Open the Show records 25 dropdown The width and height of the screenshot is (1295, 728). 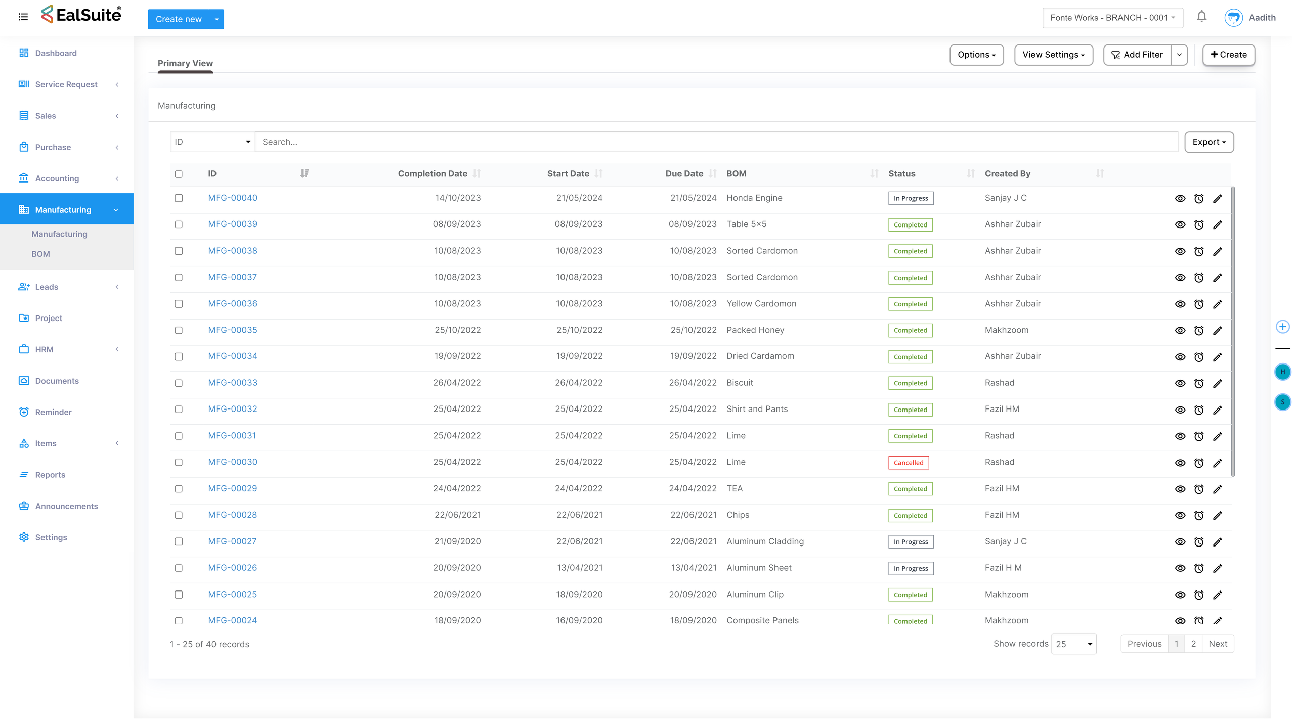click(1073, 644)
